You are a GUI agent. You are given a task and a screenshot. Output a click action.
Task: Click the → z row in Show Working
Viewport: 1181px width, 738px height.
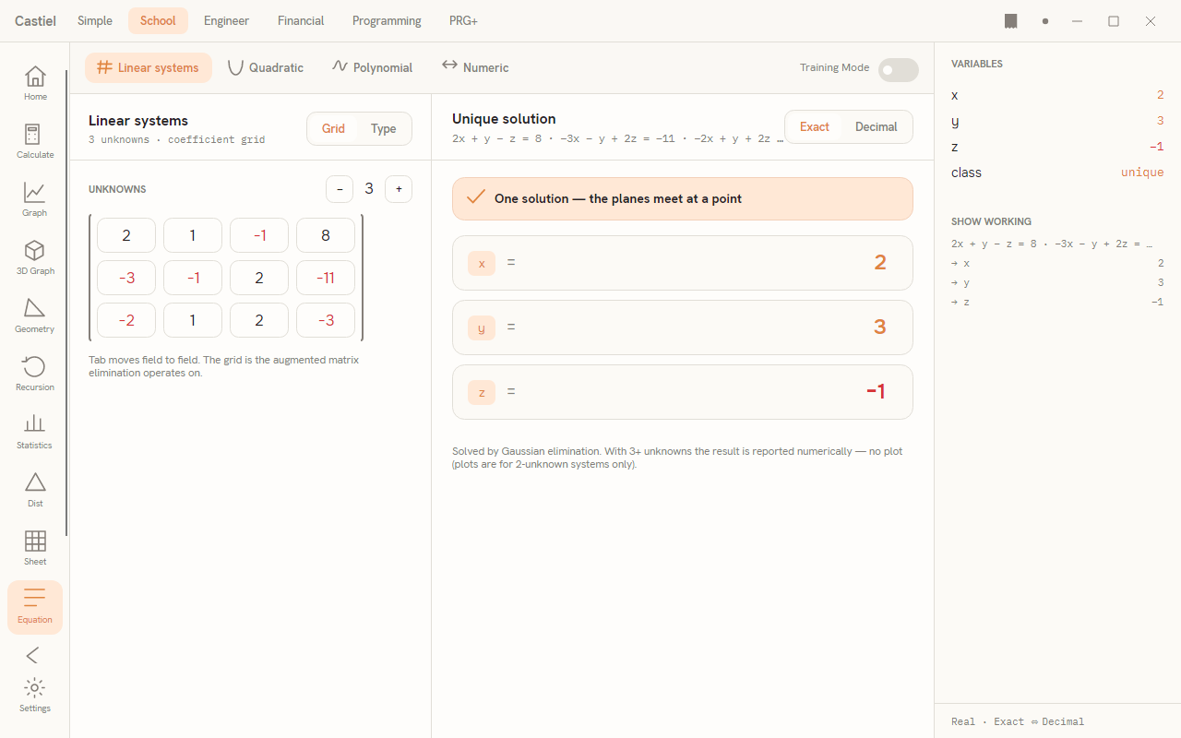point(1057,302)
